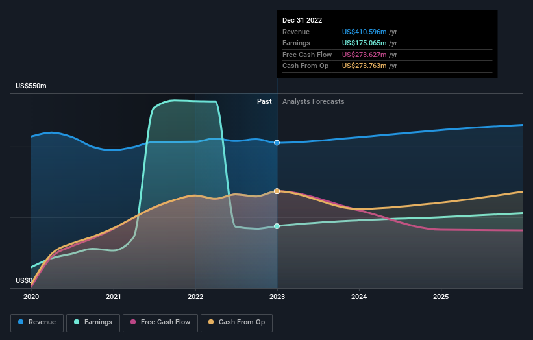The width and height of the screenshot is (533, 340).
Task: Click the pink Free Cash Flow legend dot
Action: (x=134, y=322)
